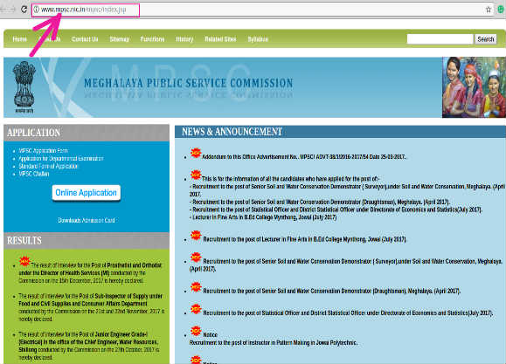Viewport: 506px width, 364px height.
Task: Click the browser reload icon
Action: click(24, 10)
